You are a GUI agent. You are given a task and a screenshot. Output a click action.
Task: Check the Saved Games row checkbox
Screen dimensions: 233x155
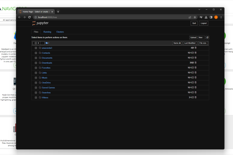coord(36,88)
